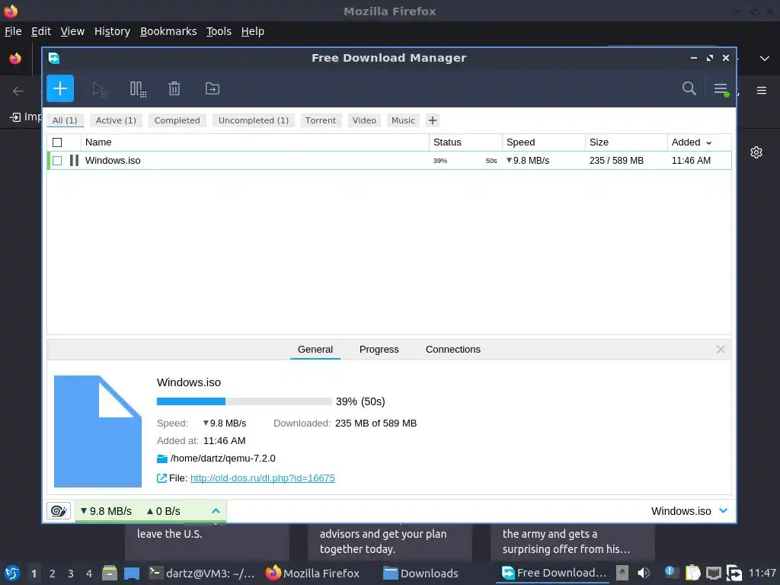
Task: Open the old-dos.ru download link
Action: [x=263, y=478]
